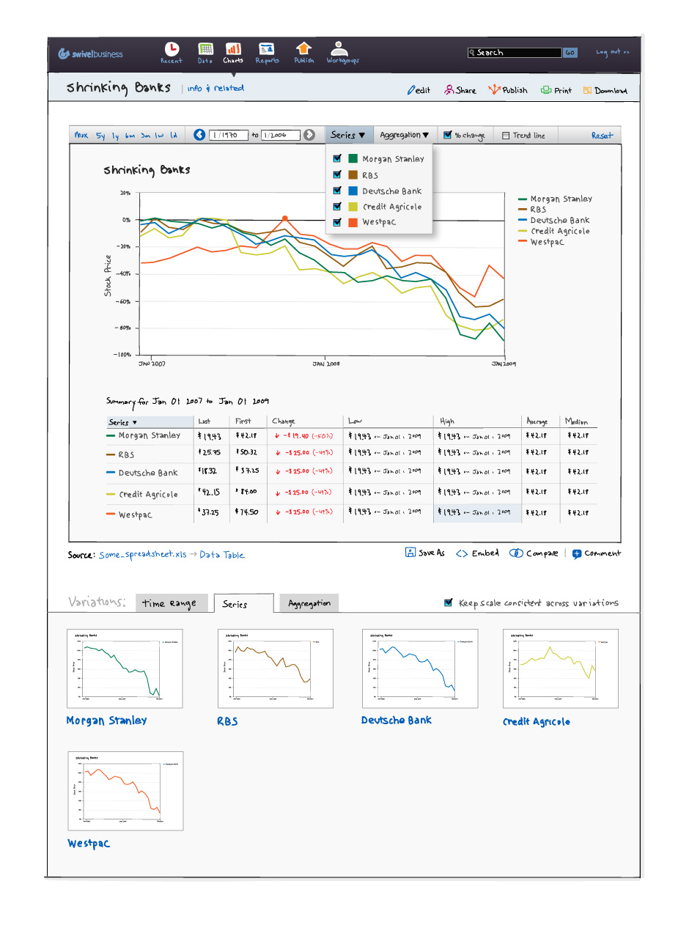Open the Reports icon in navigation
689x925 pixels.
pos(266,50)
